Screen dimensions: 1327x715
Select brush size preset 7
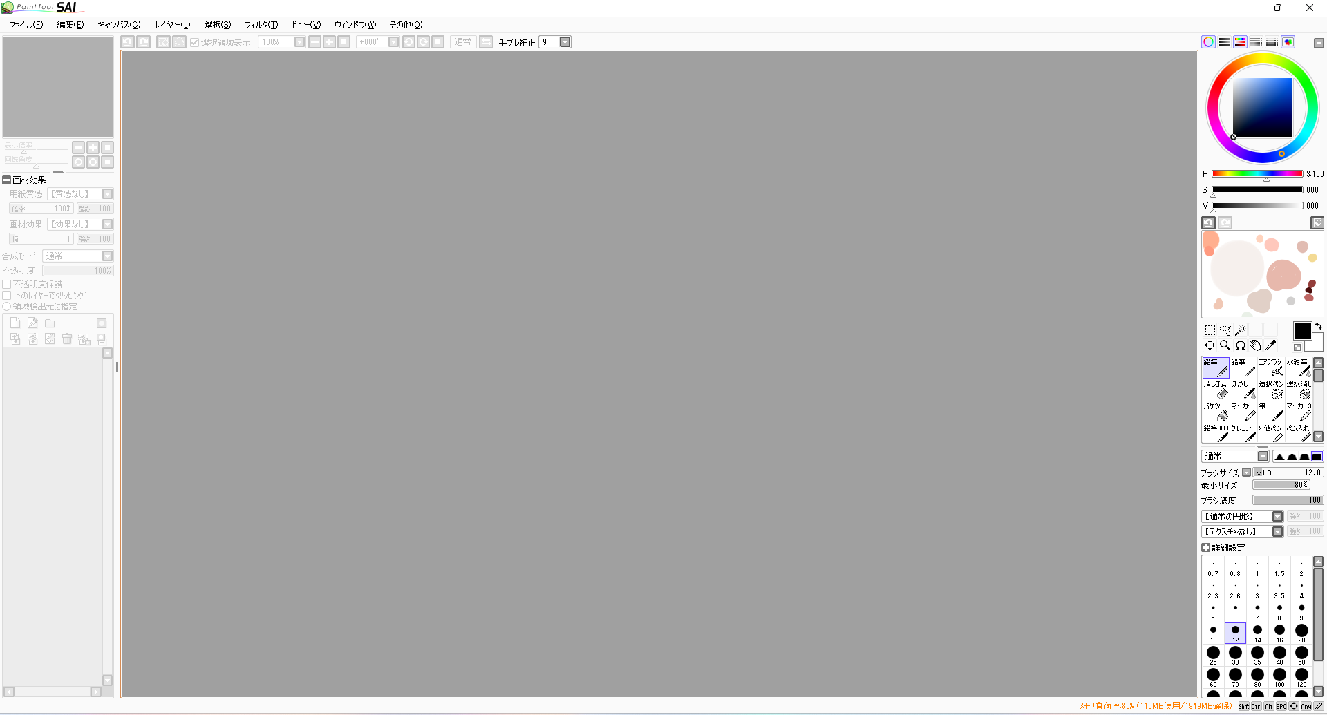pyautogui.click(x=1257, y=611)
